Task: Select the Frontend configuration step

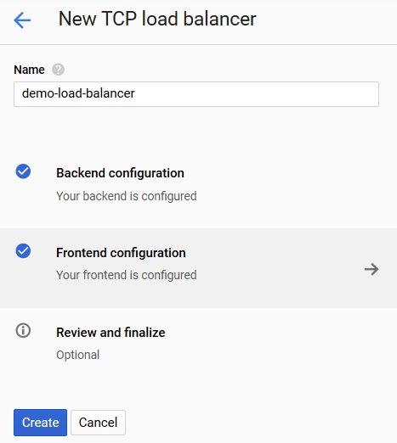Action: pyautogui.click(x=198, y=268)
